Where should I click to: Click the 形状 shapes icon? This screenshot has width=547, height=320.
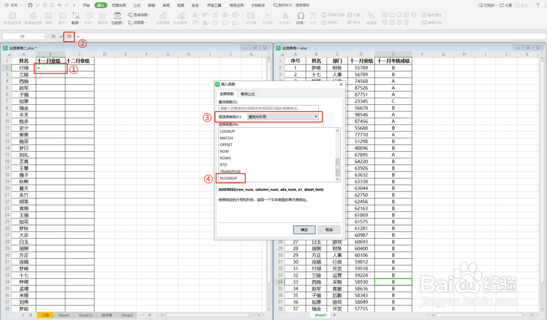89,19
